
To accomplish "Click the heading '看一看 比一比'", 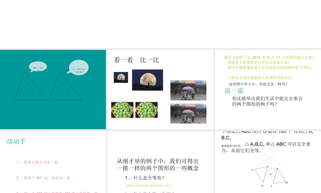I will pyautogui.click(x=136, y=60).
